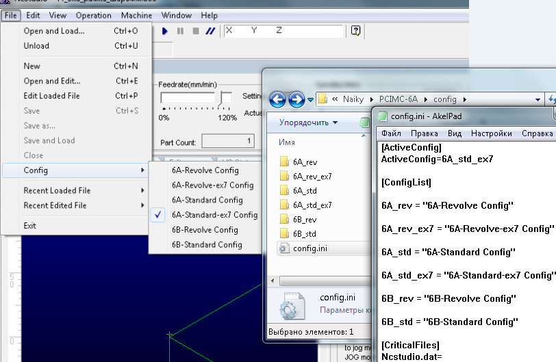The image size is (556, 362).
Task: Expand breadcrumb arrow after Naiky
Action: coord(372,99)
